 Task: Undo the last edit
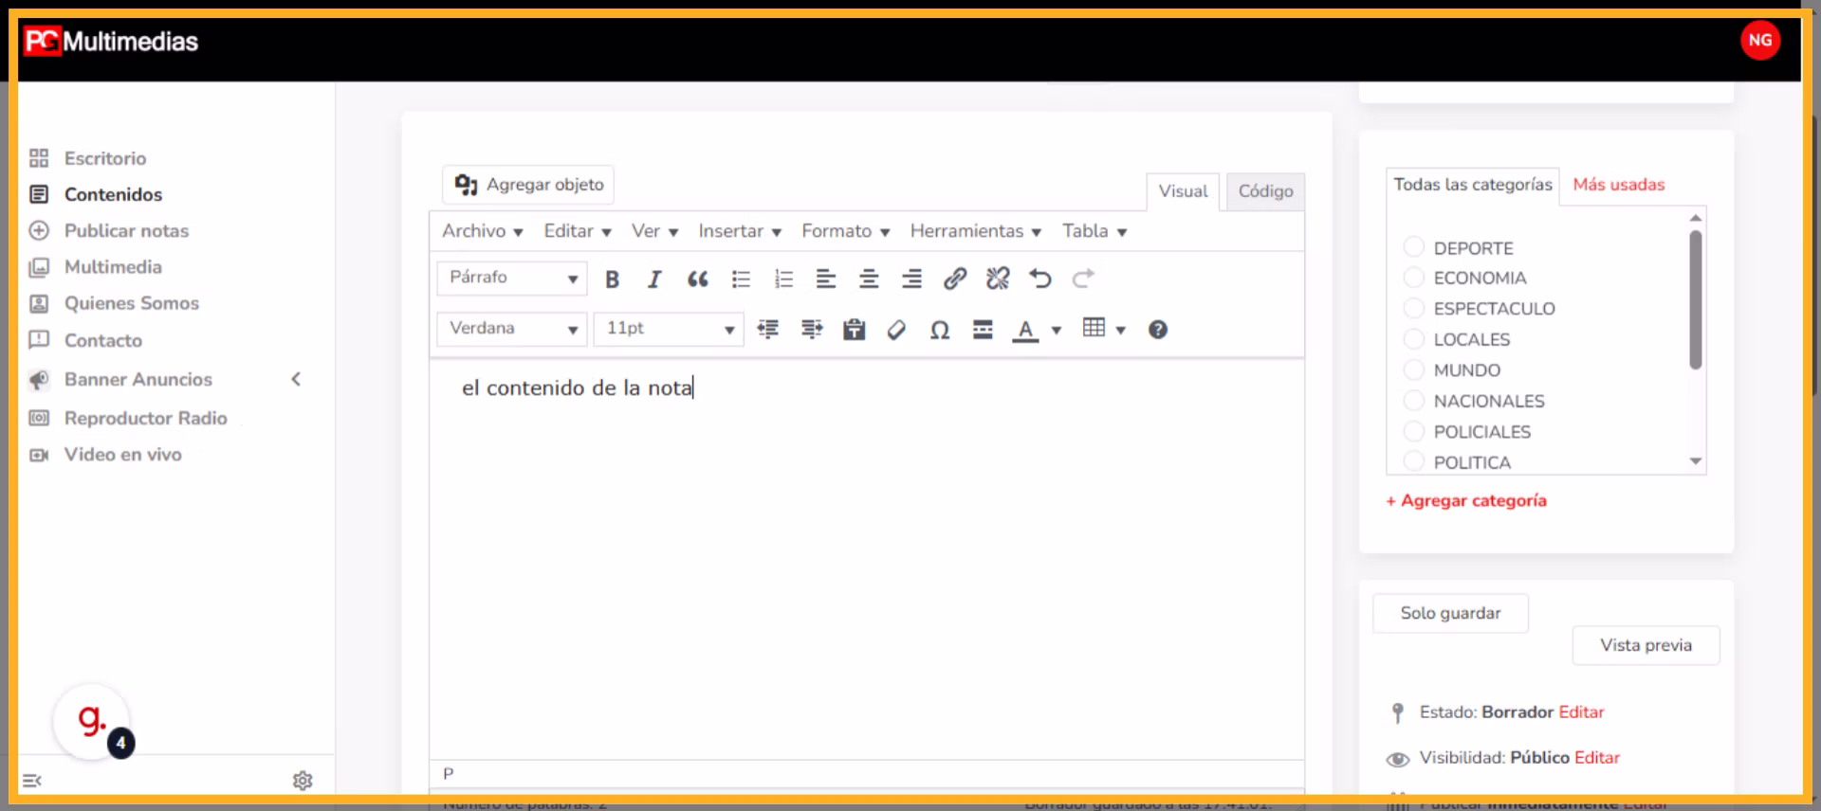pos(1040,279)
